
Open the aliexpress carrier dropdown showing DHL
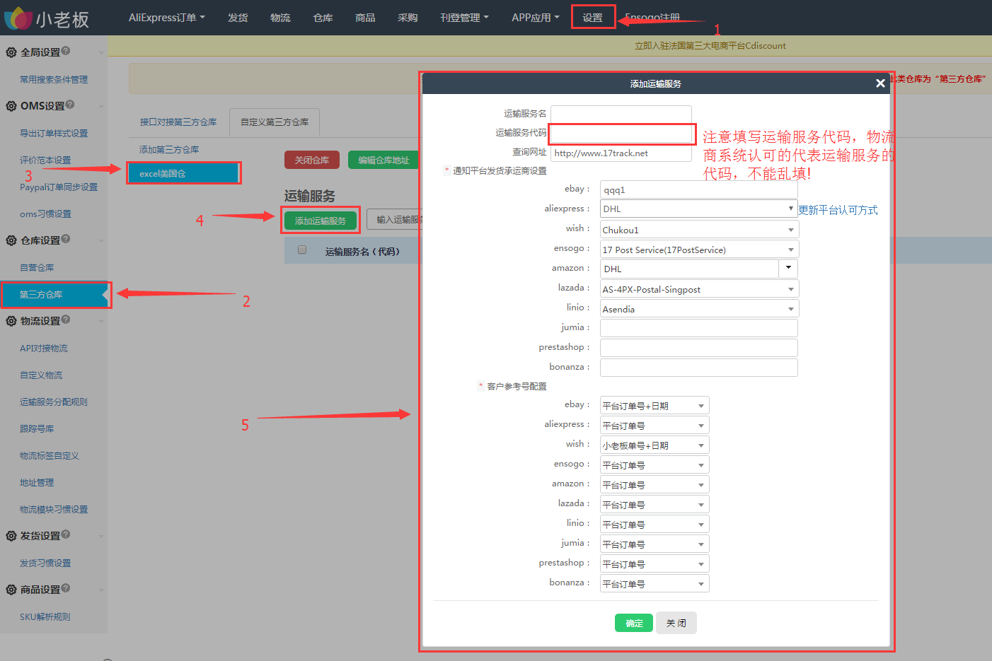[698, 209]
